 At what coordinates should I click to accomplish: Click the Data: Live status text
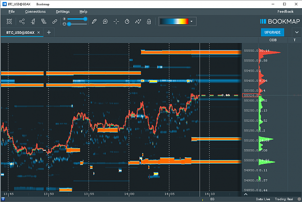point(263,199)
